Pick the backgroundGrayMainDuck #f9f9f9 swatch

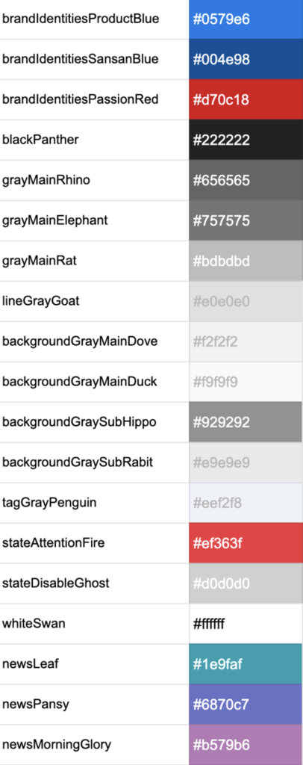(x=246, y=382)
